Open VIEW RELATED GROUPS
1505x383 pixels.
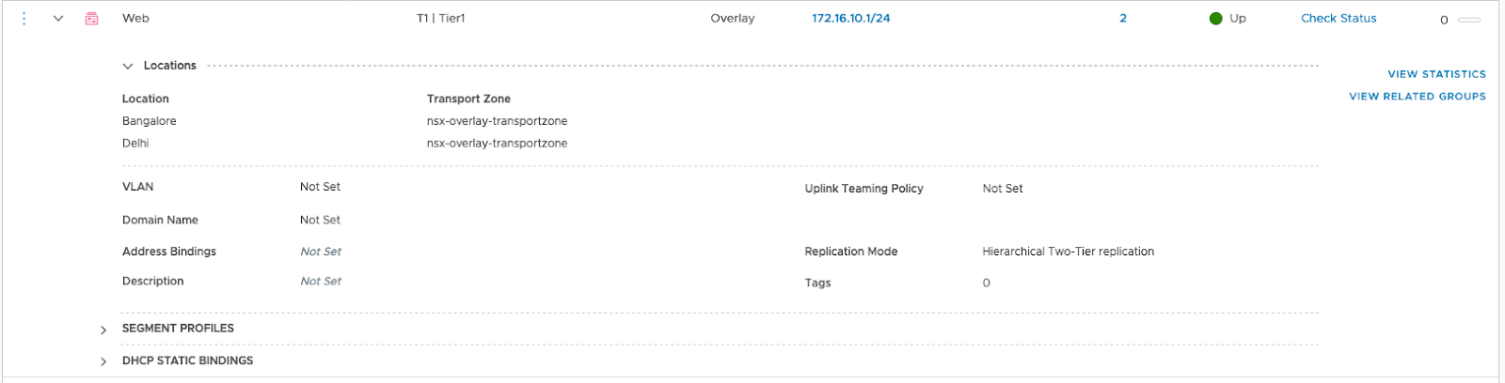[x=1417, y=97]
